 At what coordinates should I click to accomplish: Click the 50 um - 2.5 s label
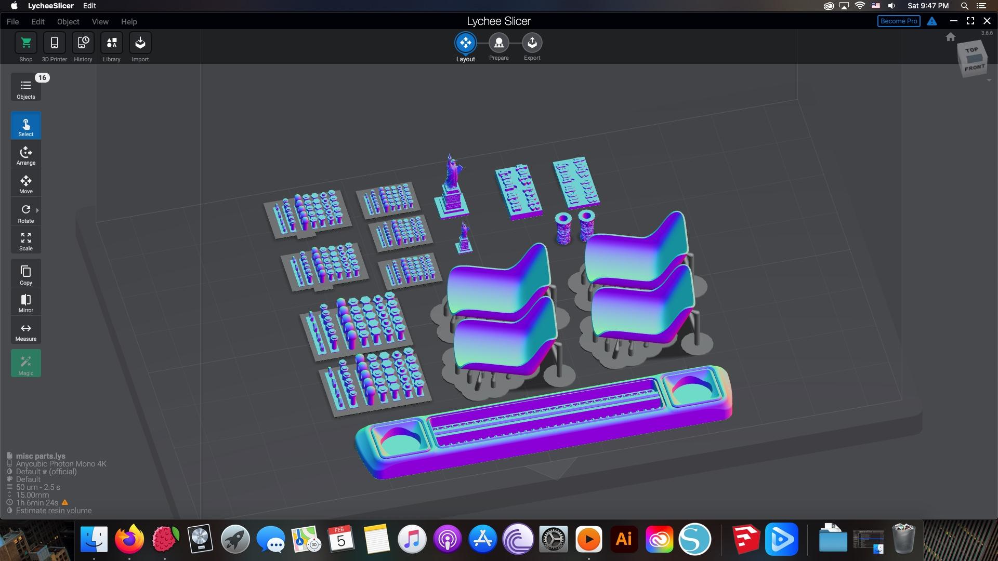[x=38, y=487]
